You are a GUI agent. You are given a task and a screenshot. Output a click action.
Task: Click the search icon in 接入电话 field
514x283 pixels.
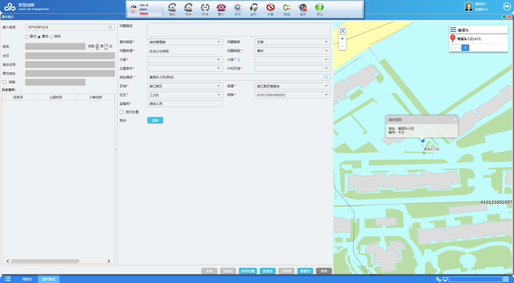pos(110,27)
